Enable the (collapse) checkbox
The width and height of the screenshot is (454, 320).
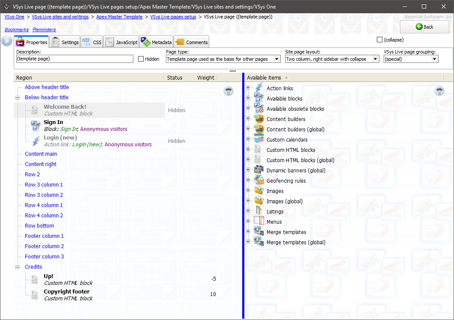[379, 40]
